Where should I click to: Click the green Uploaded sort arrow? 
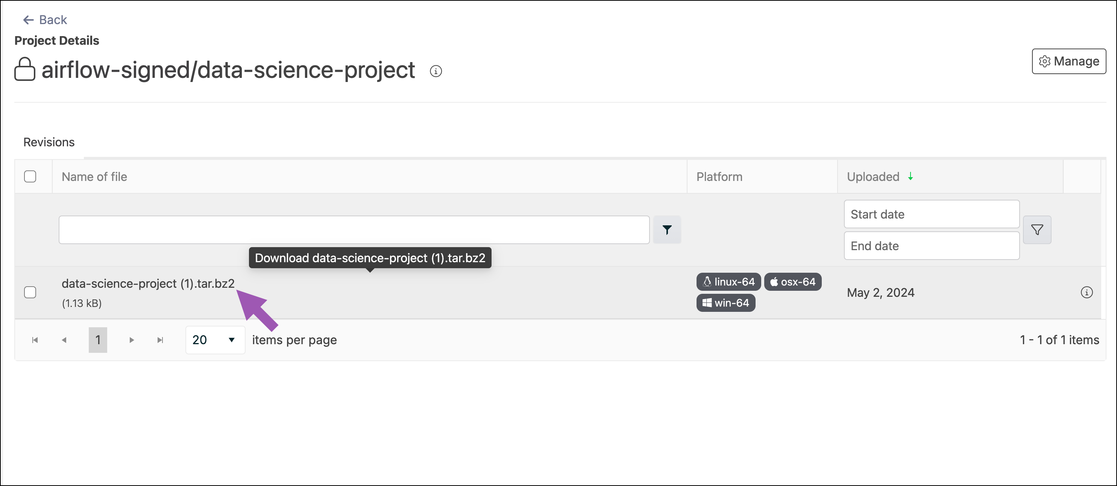point(911,176)
